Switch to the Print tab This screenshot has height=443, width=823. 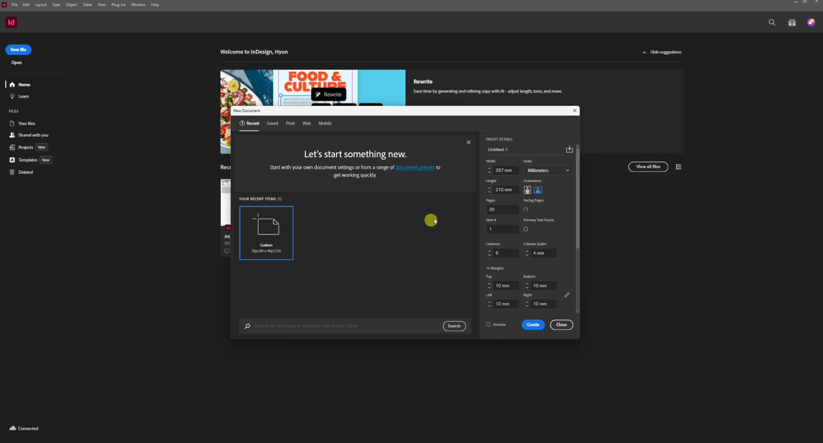290,124
